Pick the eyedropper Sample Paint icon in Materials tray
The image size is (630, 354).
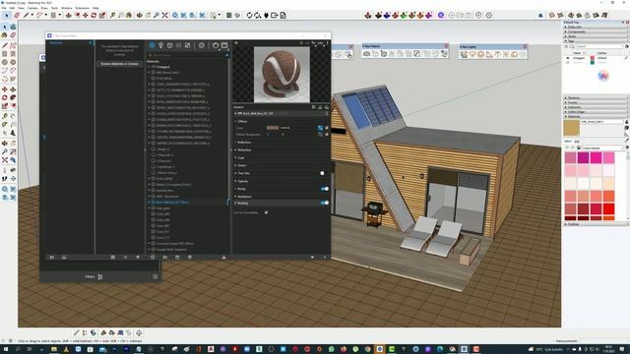pyautogui.click(x=626, y=140)
